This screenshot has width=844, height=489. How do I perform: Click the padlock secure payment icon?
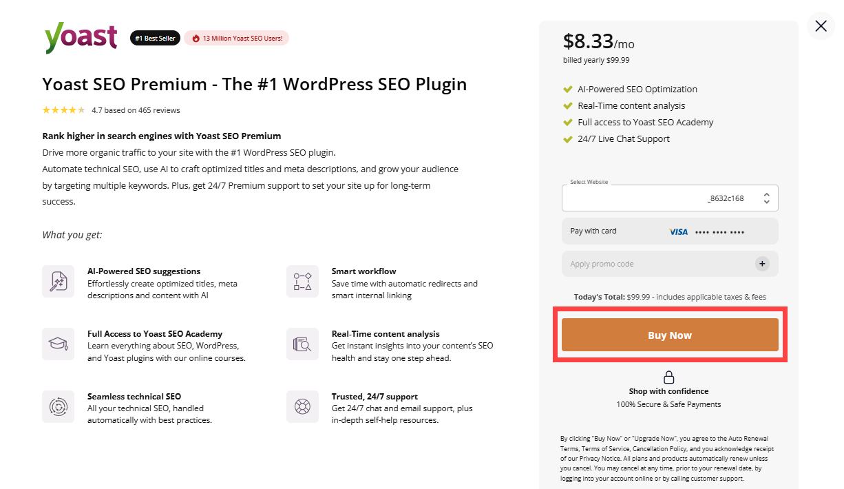click(668, 377)
